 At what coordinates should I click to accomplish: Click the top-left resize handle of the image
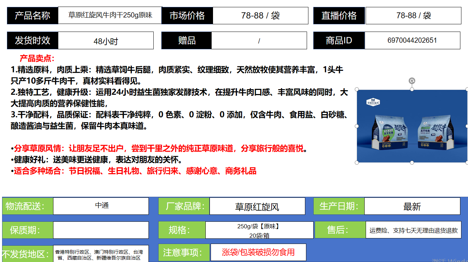point(357,90)
